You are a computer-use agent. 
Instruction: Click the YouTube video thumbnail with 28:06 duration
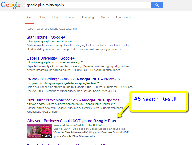39,131
